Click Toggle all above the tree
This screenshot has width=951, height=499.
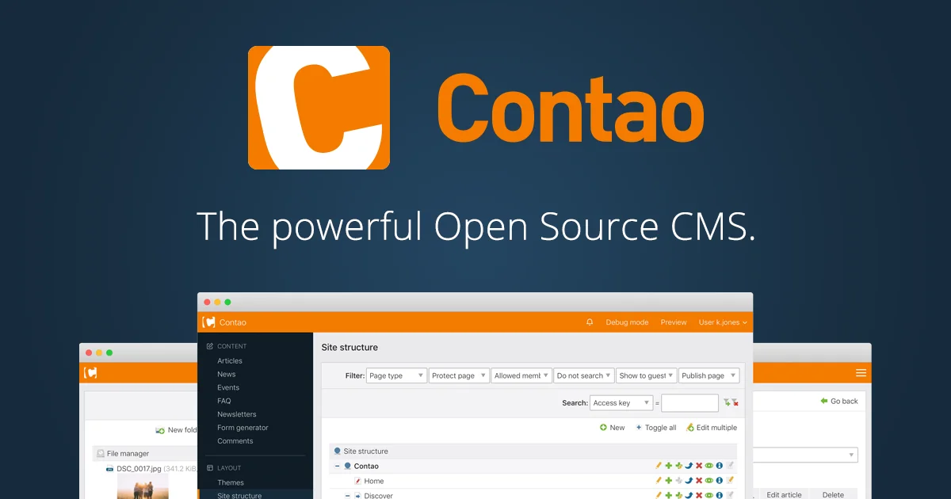click(655, 428)
